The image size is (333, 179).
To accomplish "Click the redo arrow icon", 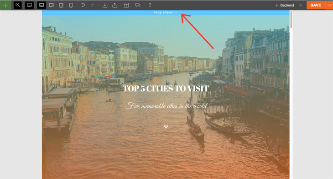I will pyautogui.click(x=93, y=5).
